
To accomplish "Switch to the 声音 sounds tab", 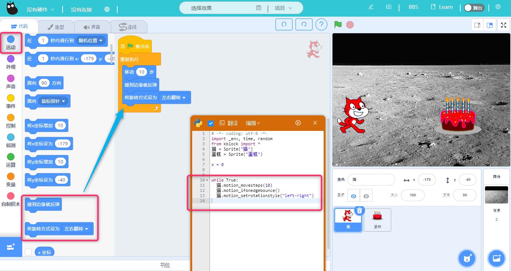I will (92, 27).
